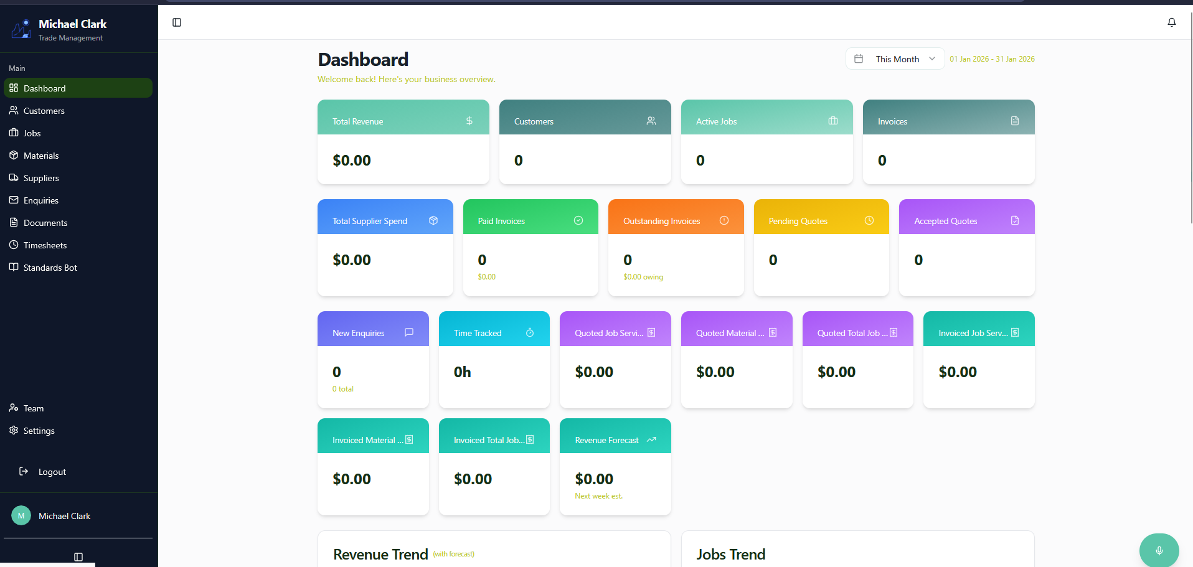Open the Settings menu item
This screenshot has width=1193, height=567.
39,430
